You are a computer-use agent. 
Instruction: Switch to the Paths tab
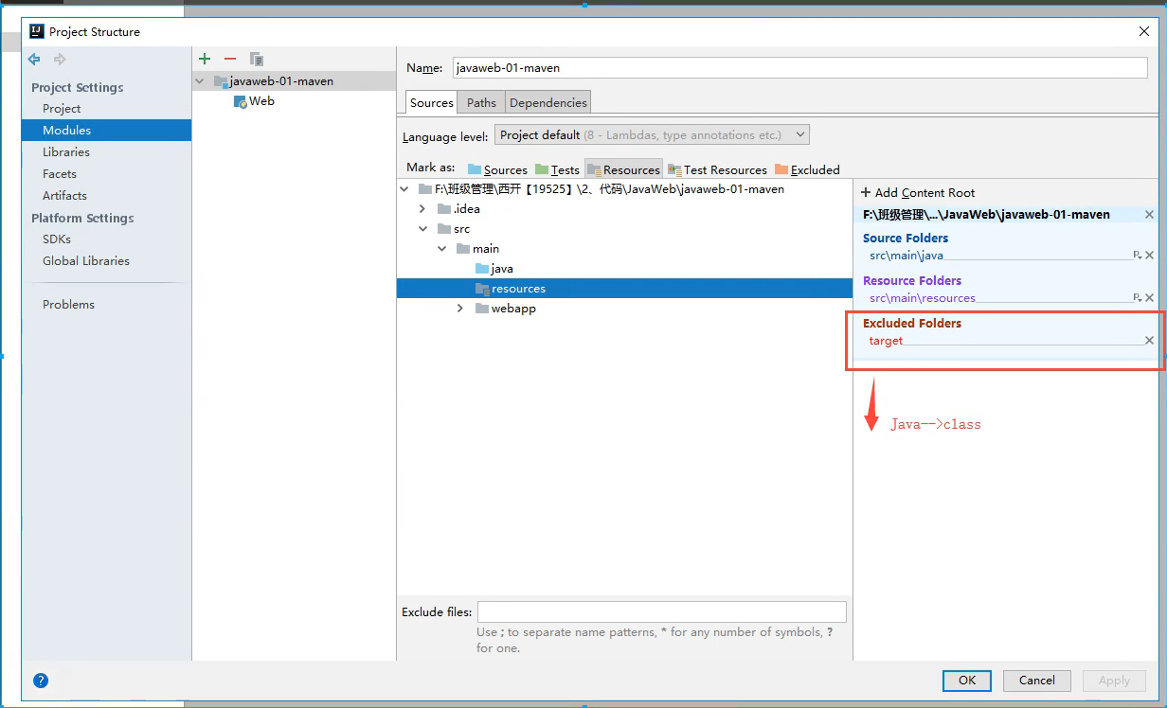click(481, 102)
